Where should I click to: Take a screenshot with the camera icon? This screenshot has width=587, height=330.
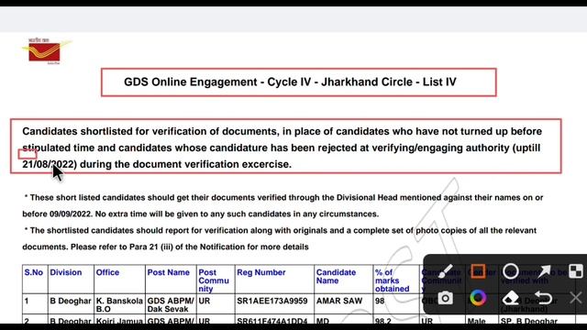[445, 298]
